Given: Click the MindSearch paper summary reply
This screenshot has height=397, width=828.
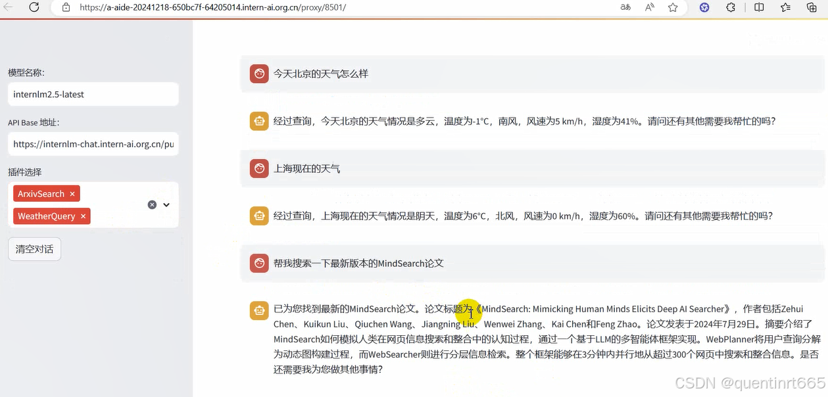Looking at the screenshot, I should pos(547,339).
